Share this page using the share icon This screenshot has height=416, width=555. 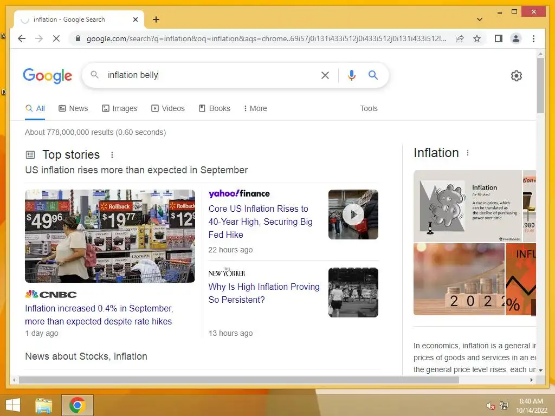tap(460, 38)
